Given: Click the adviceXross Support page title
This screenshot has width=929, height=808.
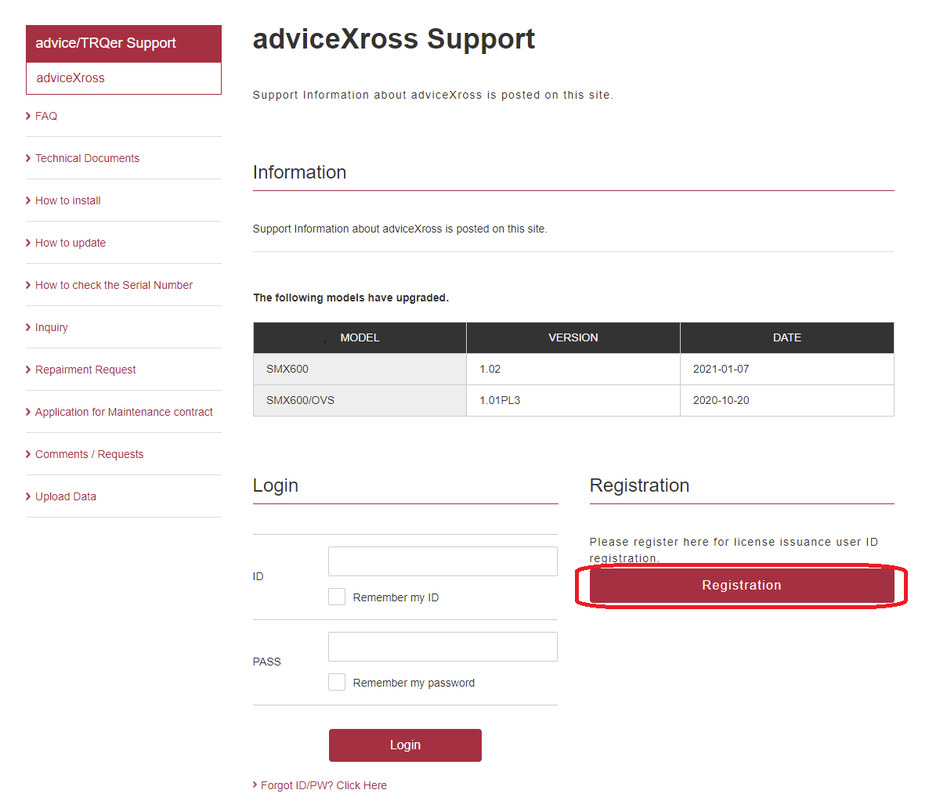Looking at the screenshot, I should [x=393, y=40].
